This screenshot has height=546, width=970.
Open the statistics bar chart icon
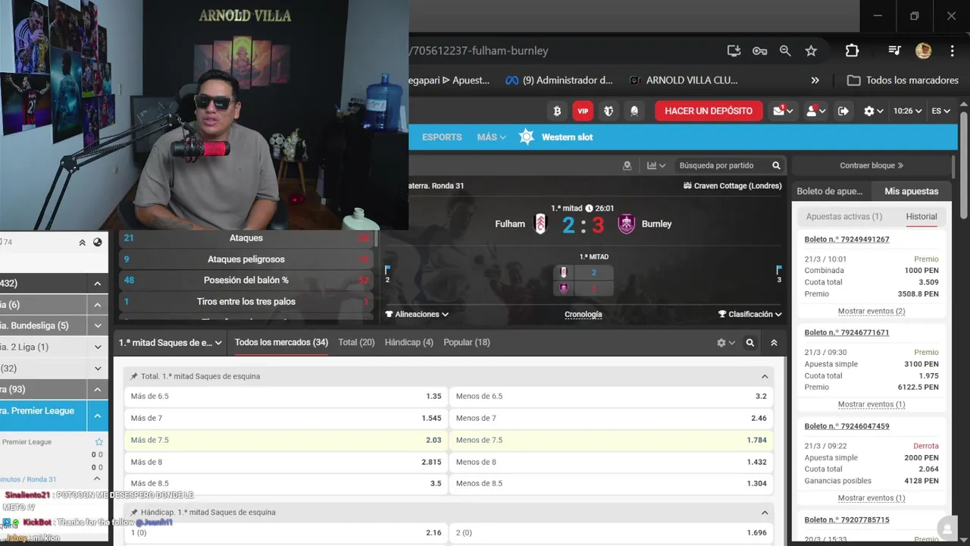656,165
